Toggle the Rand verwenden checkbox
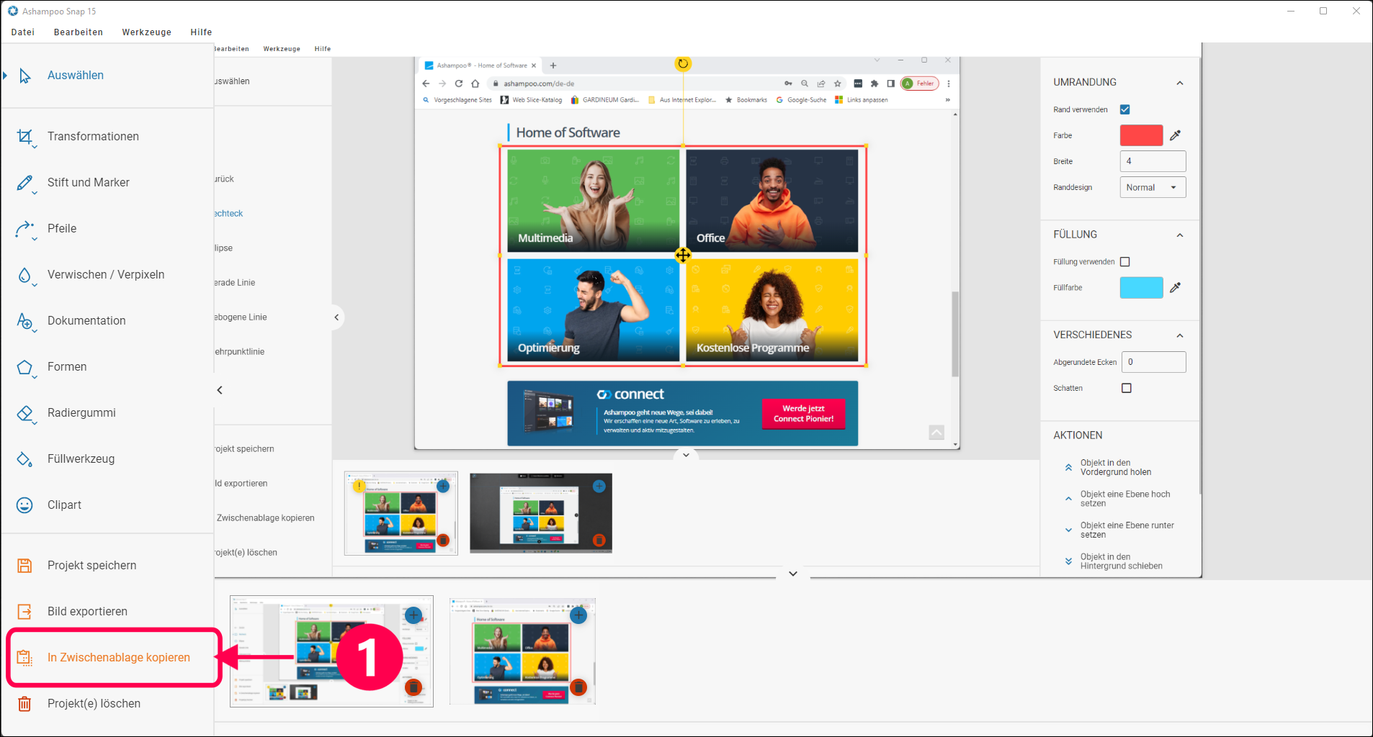Image resolution: width=1373 pixels, height=737 pixels. pyautogui.click(x=1125, y=109)
